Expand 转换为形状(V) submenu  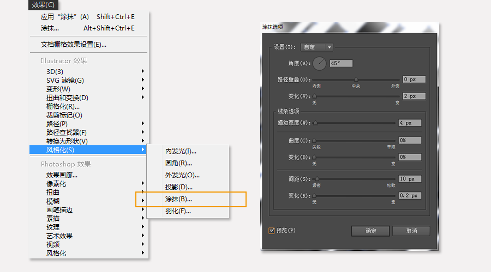88,141
